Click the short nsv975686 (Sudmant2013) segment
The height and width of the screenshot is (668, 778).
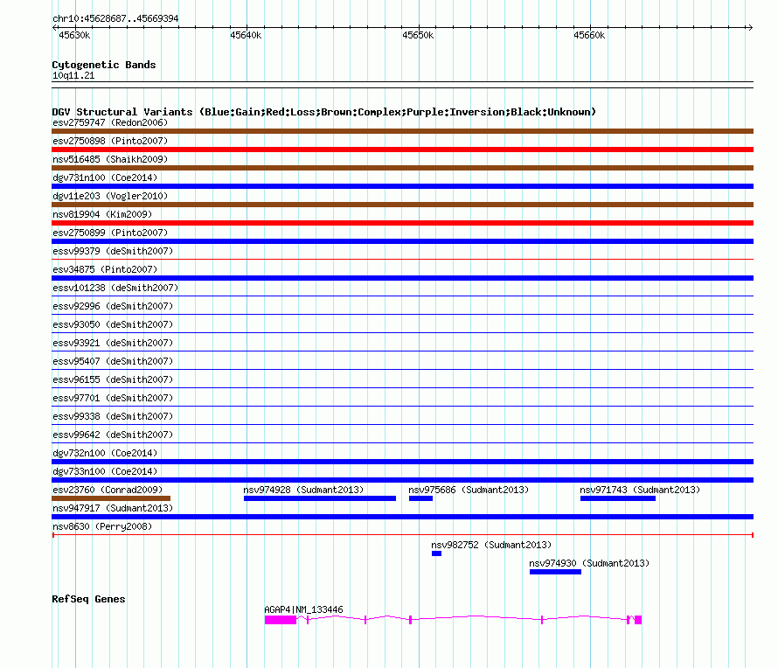(x=420, y=498)
